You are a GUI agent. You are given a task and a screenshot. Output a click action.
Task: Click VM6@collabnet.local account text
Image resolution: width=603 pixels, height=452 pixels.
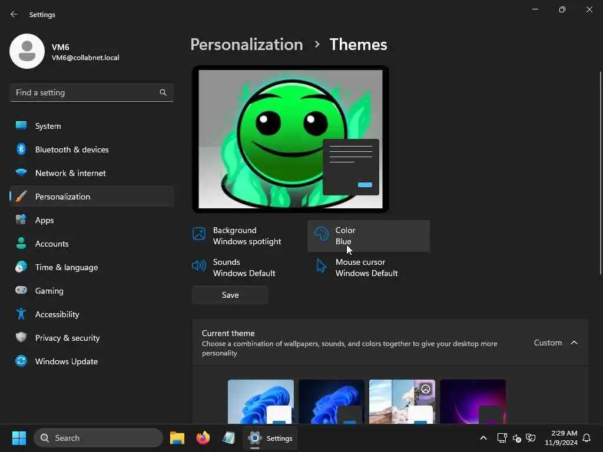click(x=85, y=58)
